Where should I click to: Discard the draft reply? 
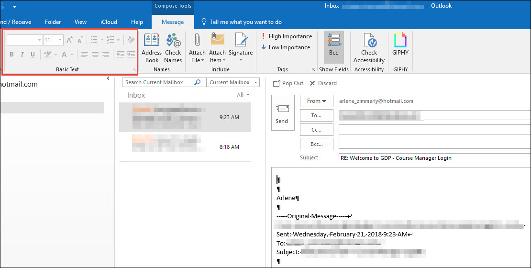tap(323, 83)
